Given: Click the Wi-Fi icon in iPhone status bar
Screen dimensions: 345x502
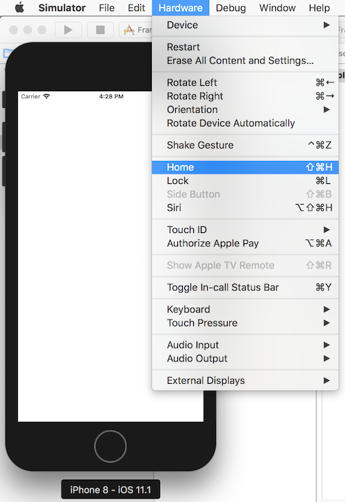Looking at the screenshot, I should click(x=47, y=96).
